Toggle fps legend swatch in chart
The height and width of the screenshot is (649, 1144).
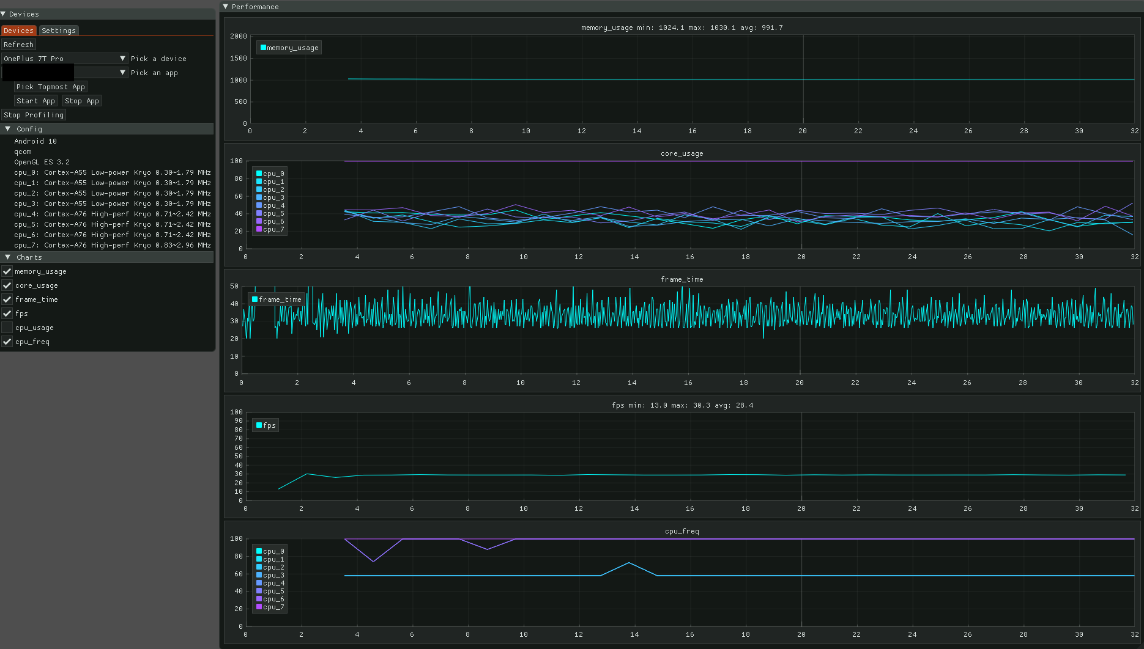[x=259, y=425]
